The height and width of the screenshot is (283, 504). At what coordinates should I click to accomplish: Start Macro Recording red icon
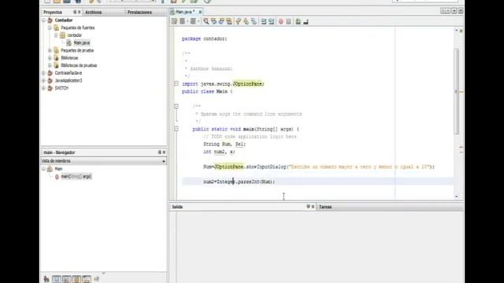(x=281, y=21)
